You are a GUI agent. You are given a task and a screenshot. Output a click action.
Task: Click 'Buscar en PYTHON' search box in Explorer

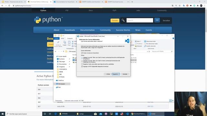pos(162,52)
